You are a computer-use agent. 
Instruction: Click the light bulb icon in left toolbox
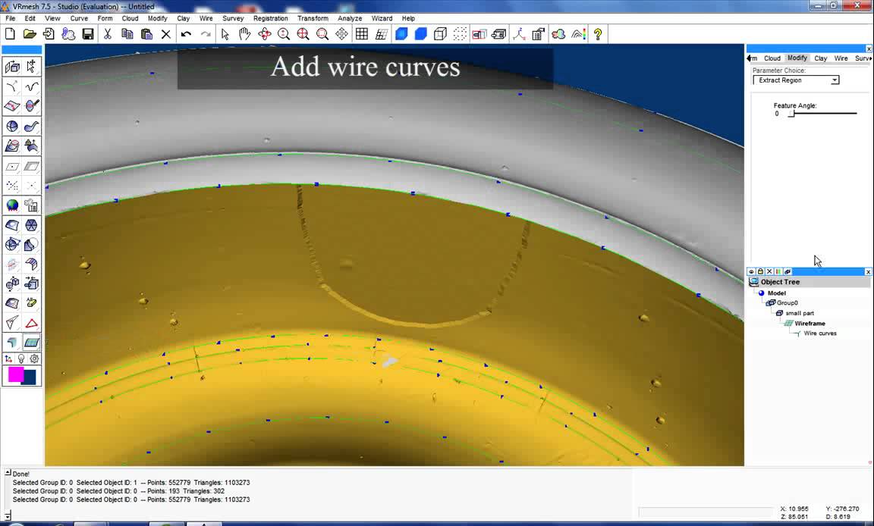(x=21, y=359)
